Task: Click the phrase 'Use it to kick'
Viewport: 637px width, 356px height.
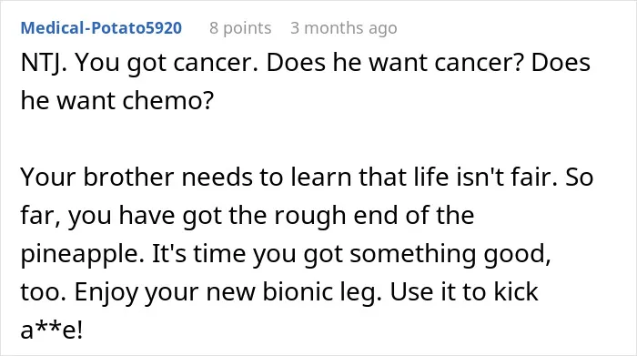Action: tap(464, 292)
